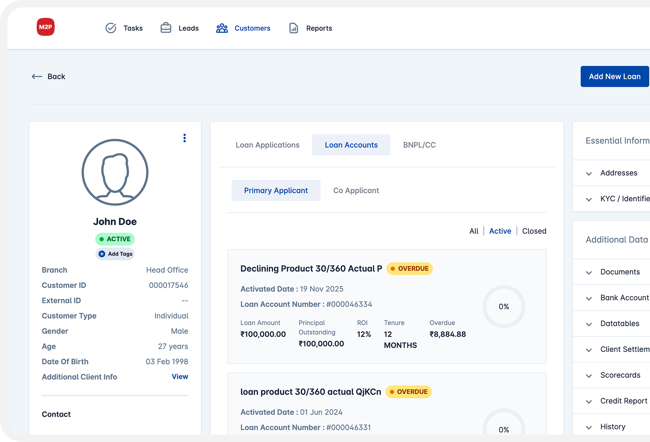This screenshot has width=650, height=442.
Task: Open loan product 30/360 actual QjKCn title
Action: pyautogui.click(x=311, y=392)
